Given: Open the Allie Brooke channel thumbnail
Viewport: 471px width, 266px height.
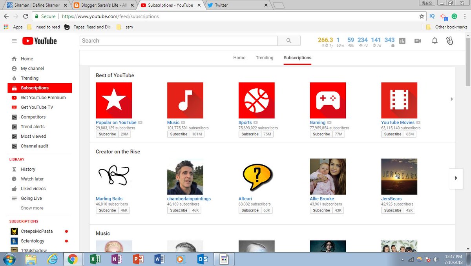Looking at the screenshot, I should (328, 177).
